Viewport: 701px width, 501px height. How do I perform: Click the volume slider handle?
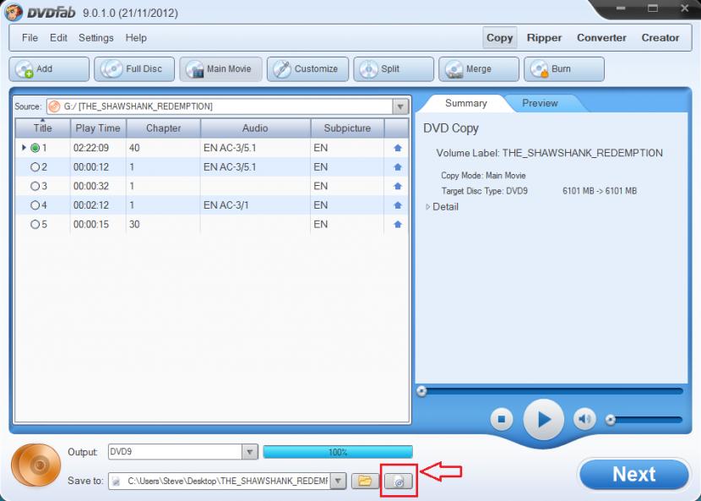point(611,420)
